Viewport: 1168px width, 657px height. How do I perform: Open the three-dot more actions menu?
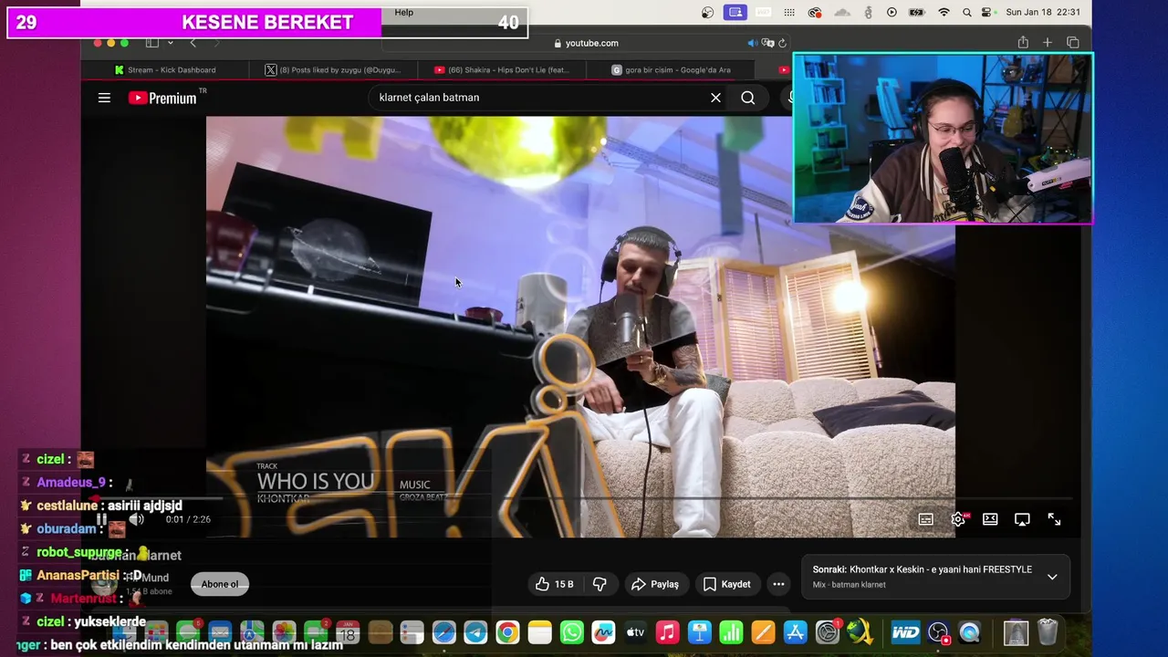click(778, 584)
